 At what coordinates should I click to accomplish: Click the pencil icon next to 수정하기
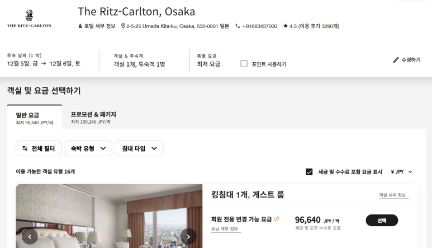(396, 60)
